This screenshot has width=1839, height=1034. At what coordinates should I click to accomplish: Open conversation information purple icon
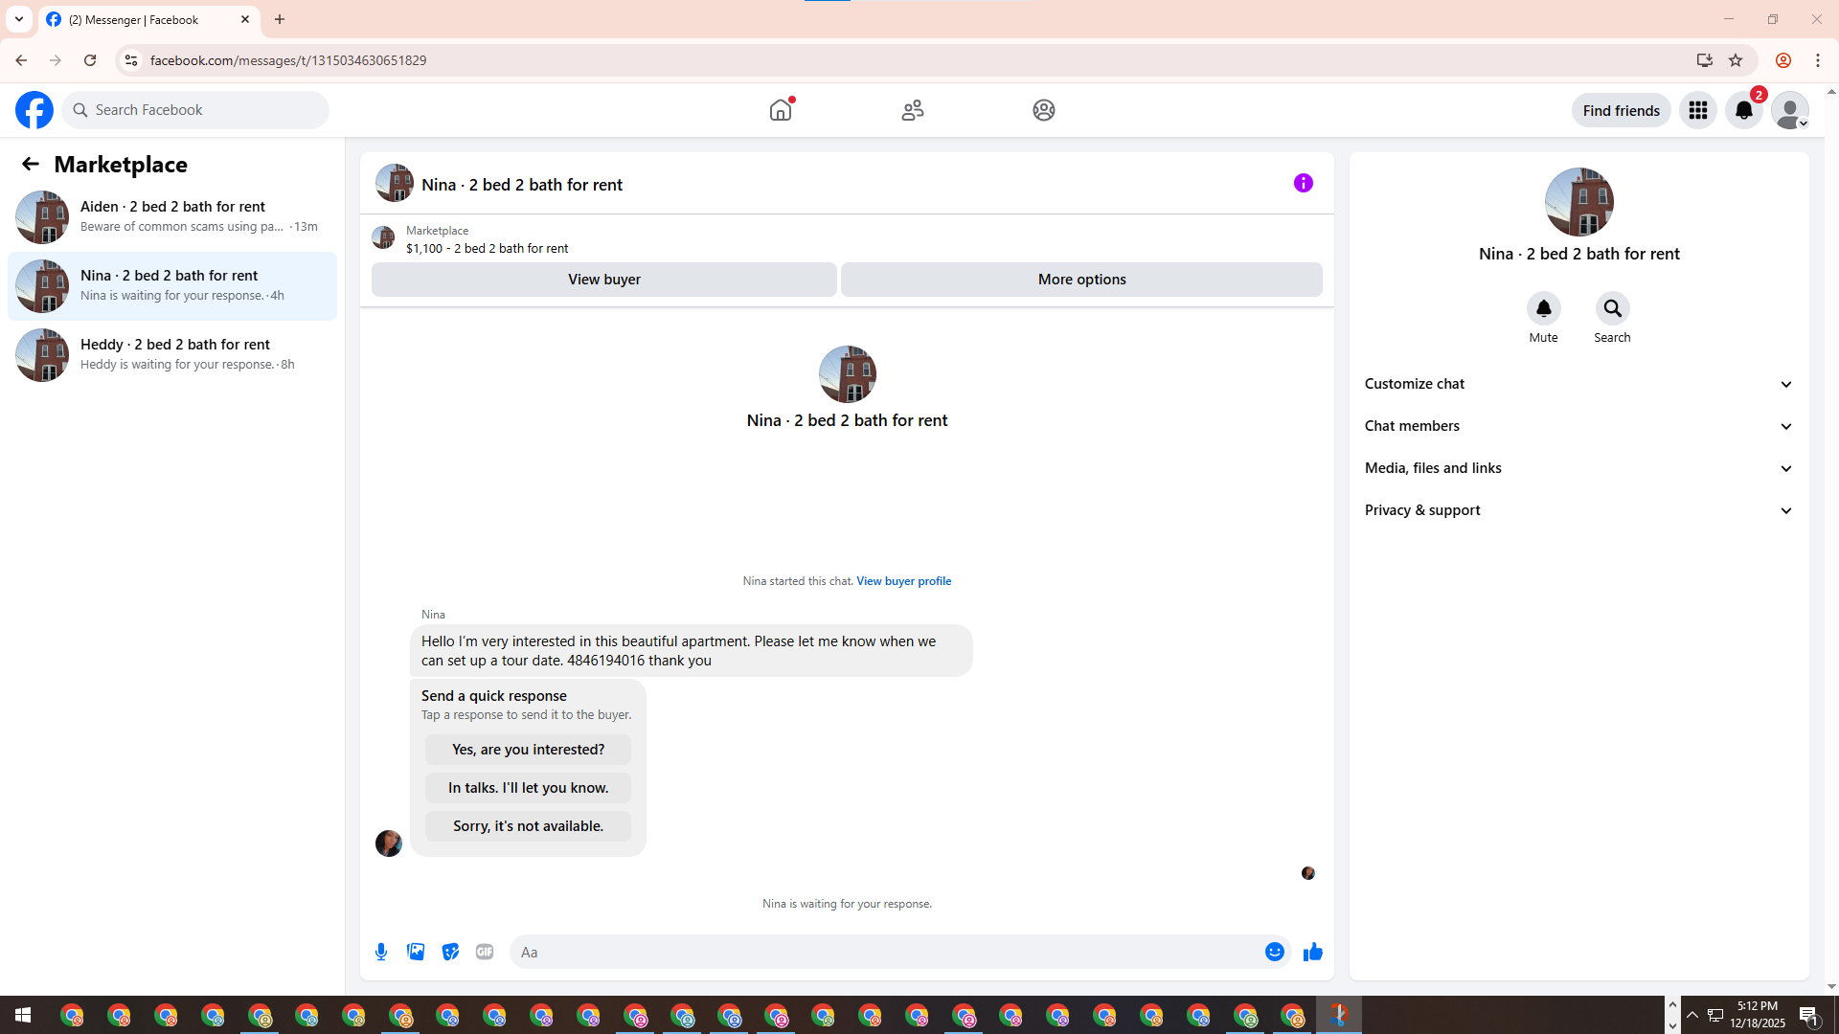coord(1304,183)
